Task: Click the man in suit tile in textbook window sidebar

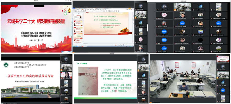Action: 143,92
